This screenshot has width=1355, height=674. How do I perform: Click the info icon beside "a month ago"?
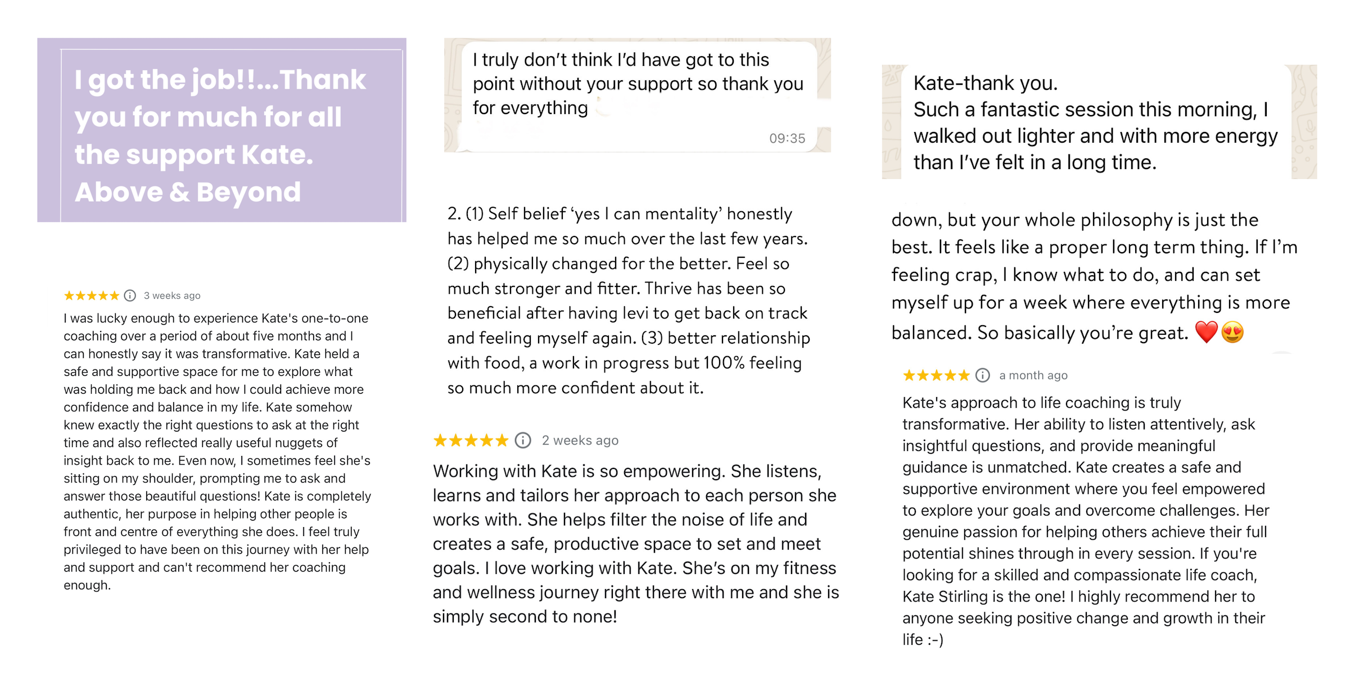[982, 375]
